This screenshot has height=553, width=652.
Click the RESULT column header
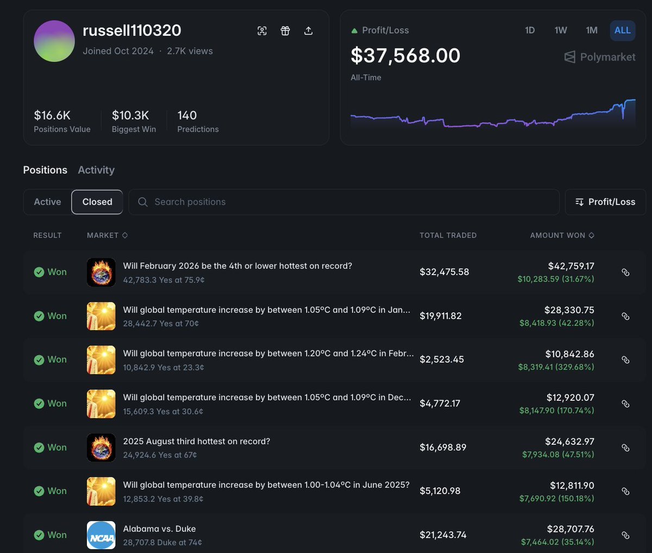(x=47, y=235)
